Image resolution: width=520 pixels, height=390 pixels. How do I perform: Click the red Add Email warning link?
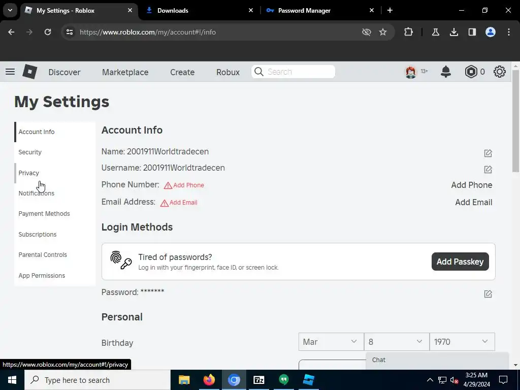[x=179, y=202]
